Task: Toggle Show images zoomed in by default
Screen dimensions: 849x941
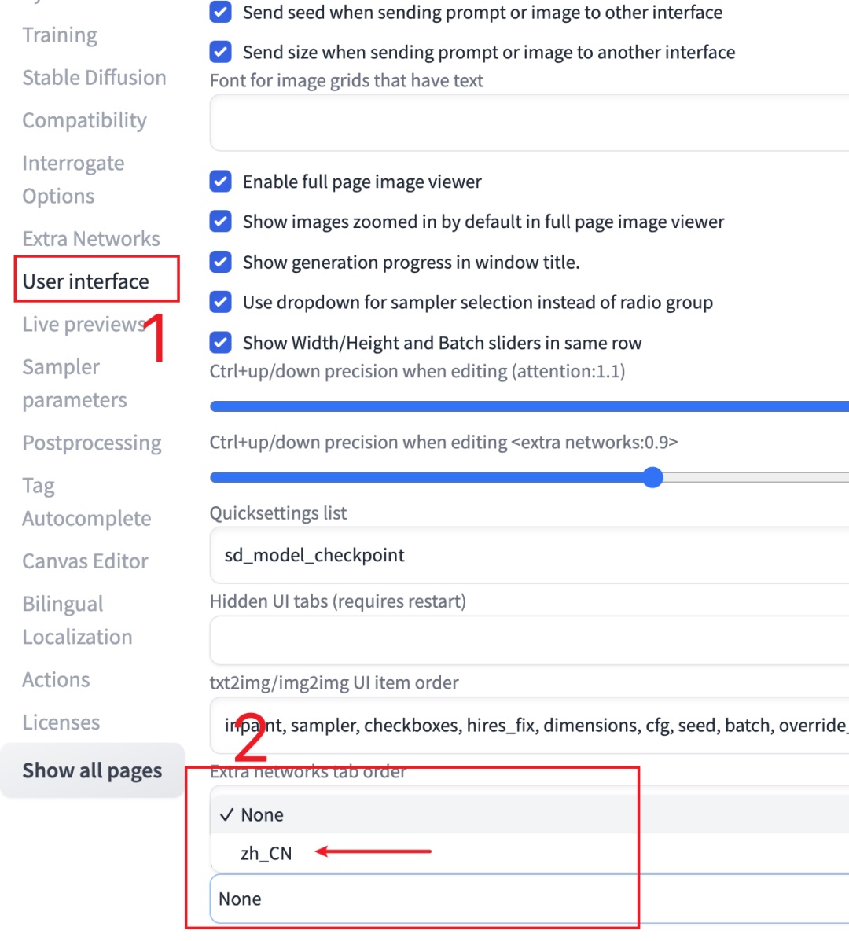Action: pyautogui.click(x=221, y=222)
